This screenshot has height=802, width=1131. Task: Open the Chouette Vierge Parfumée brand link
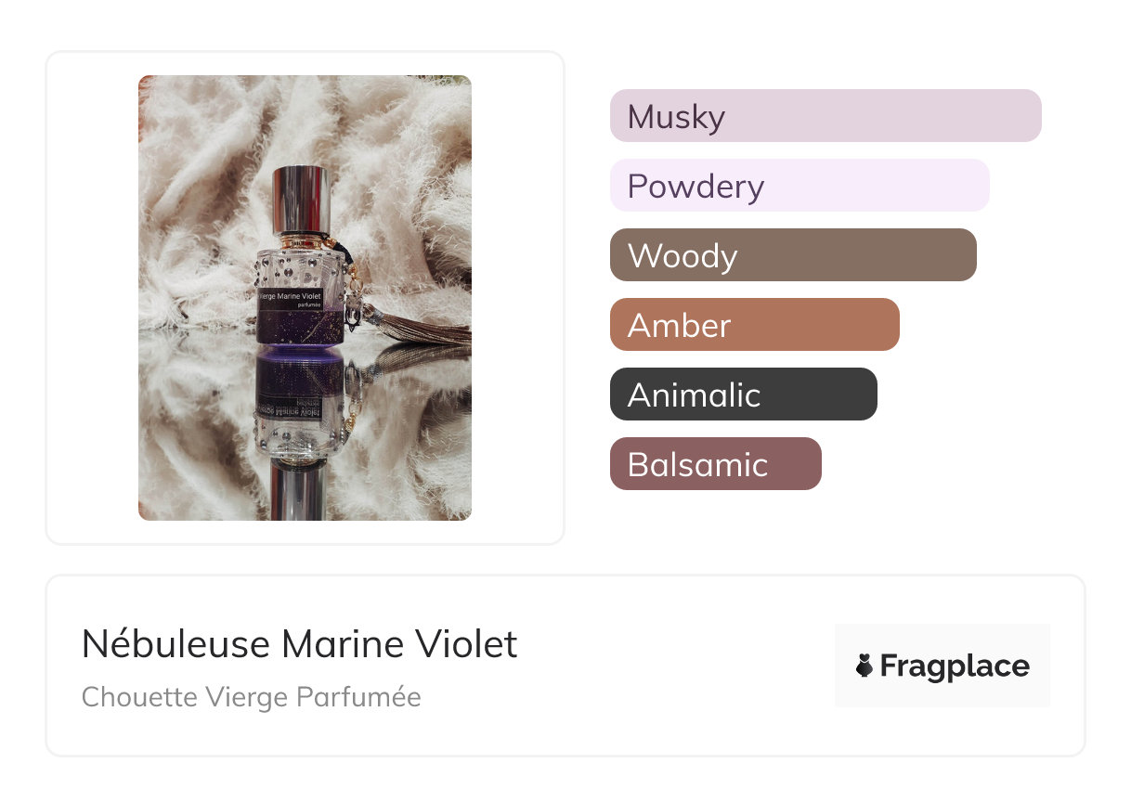click(x=251, y=697)
